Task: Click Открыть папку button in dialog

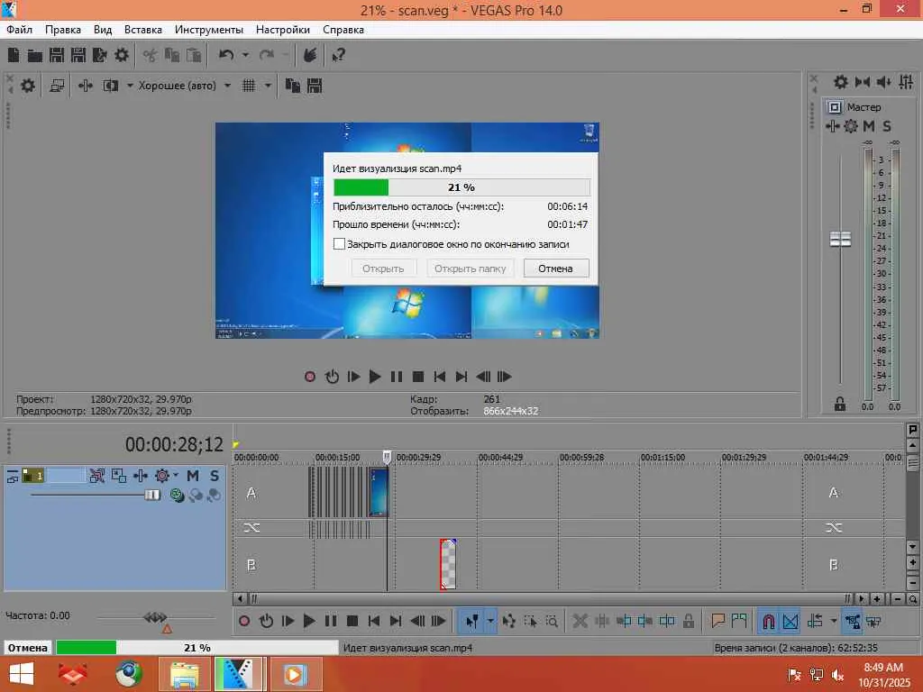Action: (470, 269)
